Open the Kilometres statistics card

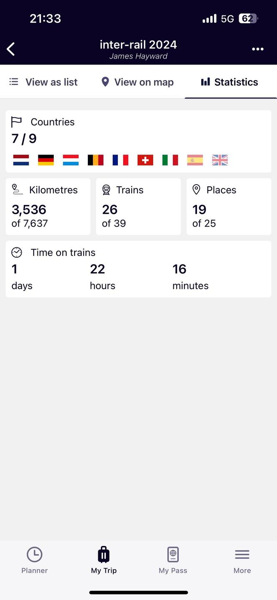(x=48, y=207)
